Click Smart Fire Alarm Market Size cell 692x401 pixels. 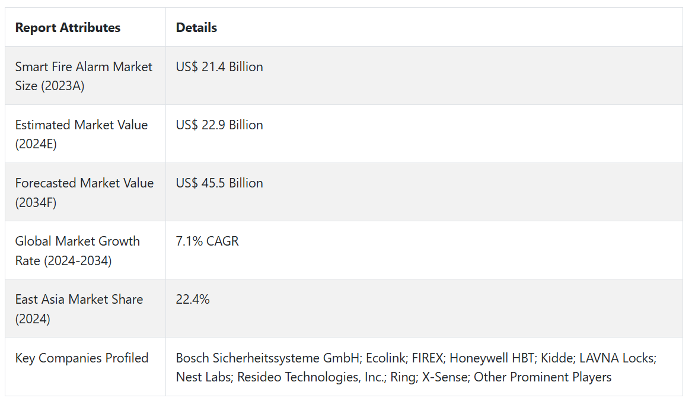[x=84, y=76]
